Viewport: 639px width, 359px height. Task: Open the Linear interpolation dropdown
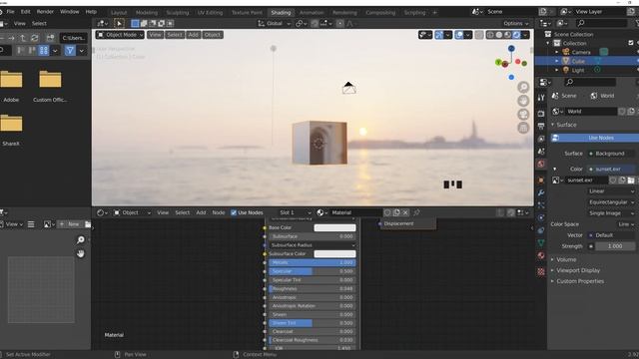tap(611, 190)
